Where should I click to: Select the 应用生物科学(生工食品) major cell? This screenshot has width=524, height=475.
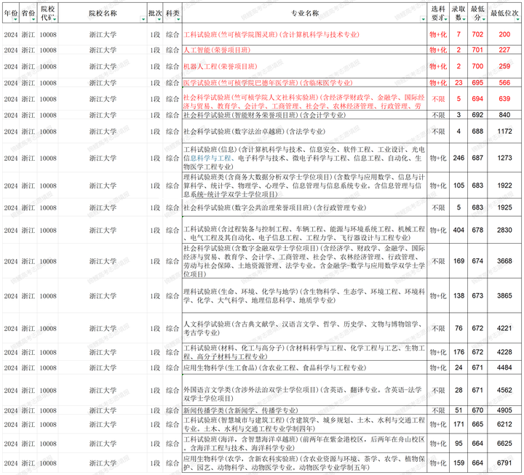tap(304, 367)
